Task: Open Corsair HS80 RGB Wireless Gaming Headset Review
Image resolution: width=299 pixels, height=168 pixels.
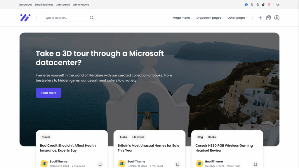Action: (x=224, y=148)
